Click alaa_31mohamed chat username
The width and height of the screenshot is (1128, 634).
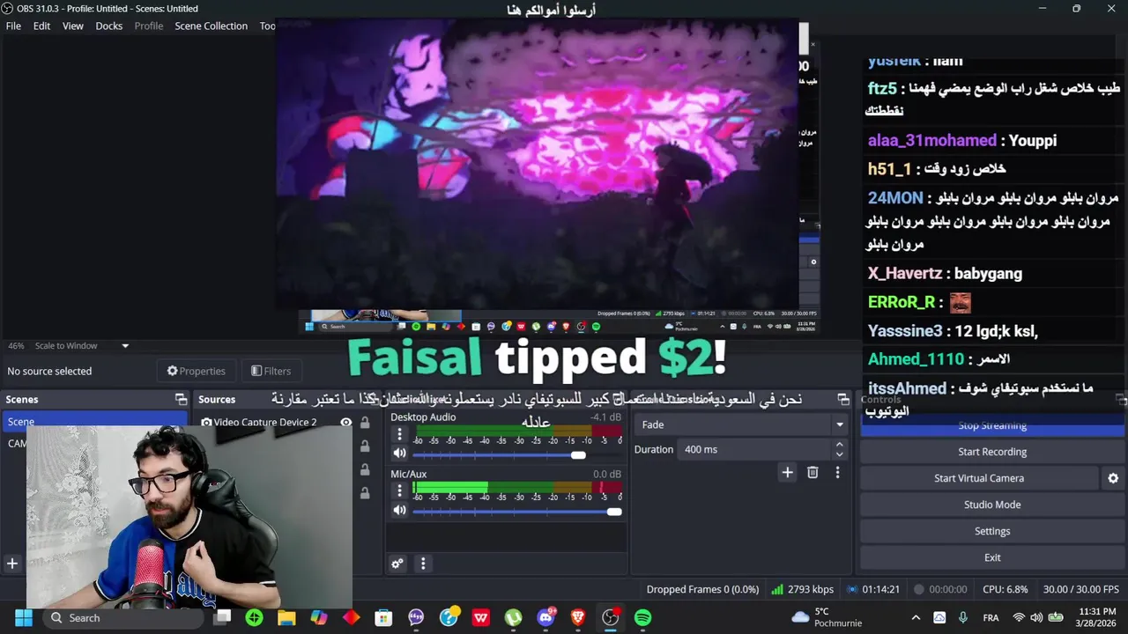click(x=932, y=140)
